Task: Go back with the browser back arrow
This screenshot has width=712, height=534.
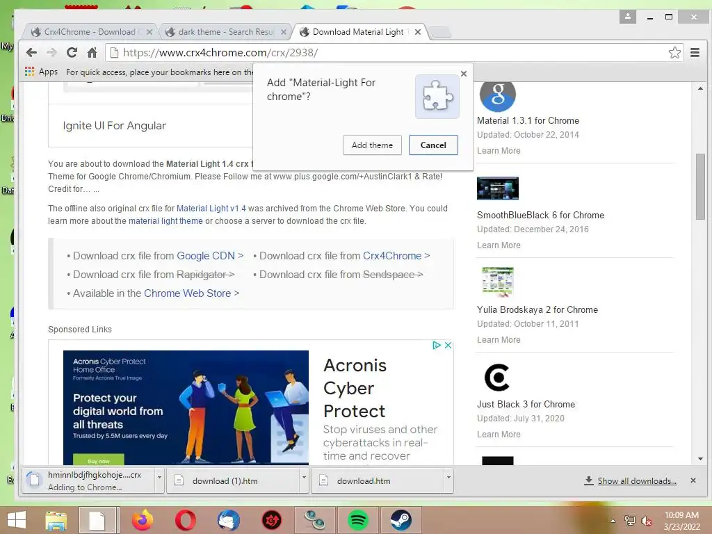Action: tap(31, 53)
